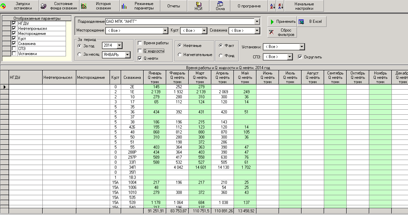Image resolution: width=408 pixels, height=215 pixels.
Task: Open Состояние фонда скважин section
Action: 59,6
